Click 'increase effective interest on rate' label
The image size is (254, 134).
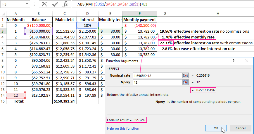pos(204,49)
